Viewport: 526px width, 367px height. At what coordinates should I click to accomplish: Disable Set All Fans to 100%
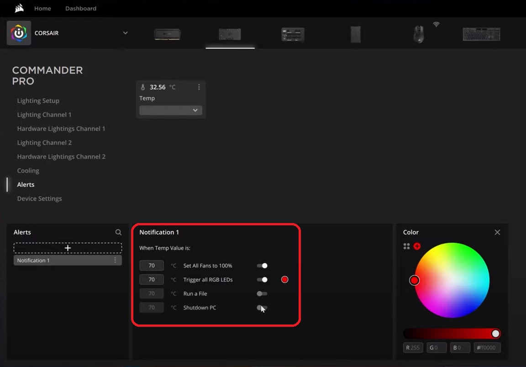tap(262, 265)
